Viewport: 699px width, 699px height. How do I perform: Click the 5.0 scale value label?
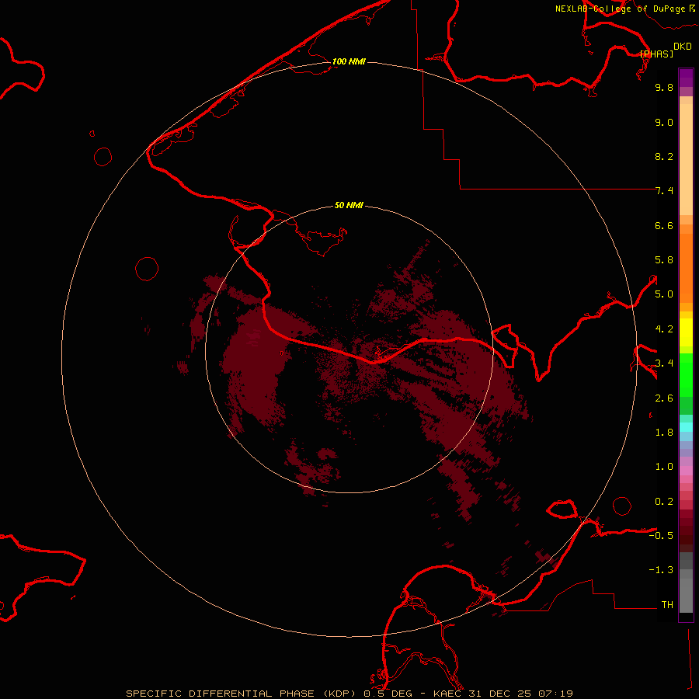coord(664,294)
